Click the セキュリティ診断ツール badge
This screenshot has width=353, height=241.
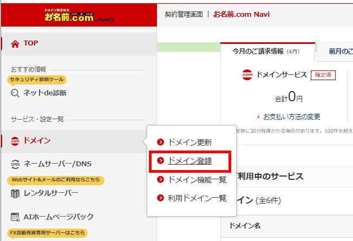[37, 80]
